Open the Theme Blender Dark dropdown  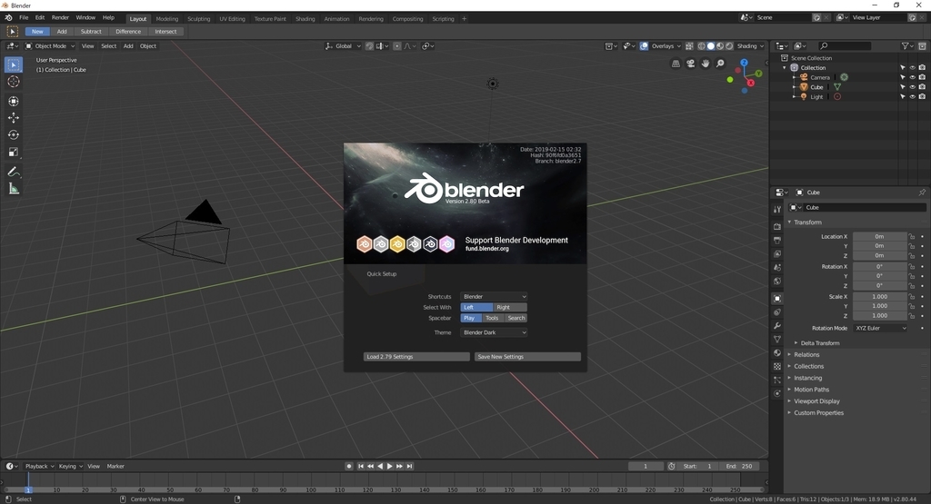494,332
